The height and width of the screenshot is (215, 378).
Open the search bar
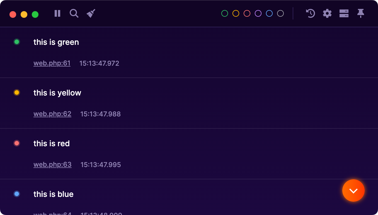(74, 13)
